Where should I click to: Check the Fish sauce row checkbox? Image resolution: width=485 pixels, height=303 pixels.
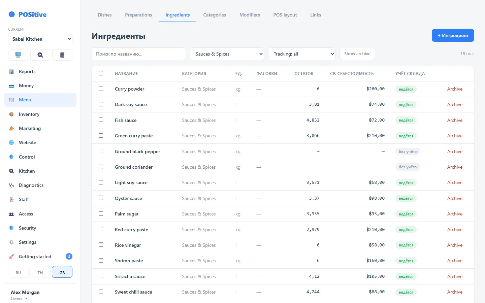click(x=101, y=120)
